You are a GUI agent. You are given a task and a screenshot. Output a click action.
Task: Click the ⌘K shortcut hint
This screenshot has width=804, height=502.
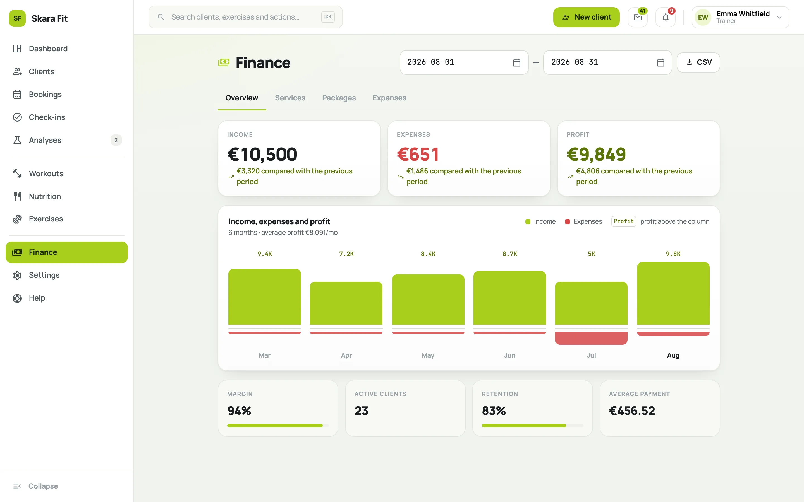click(x=327, y=17)
